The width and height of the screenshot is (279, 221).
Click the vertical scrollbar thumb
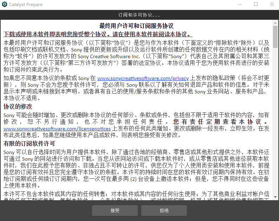click(275, 37)
